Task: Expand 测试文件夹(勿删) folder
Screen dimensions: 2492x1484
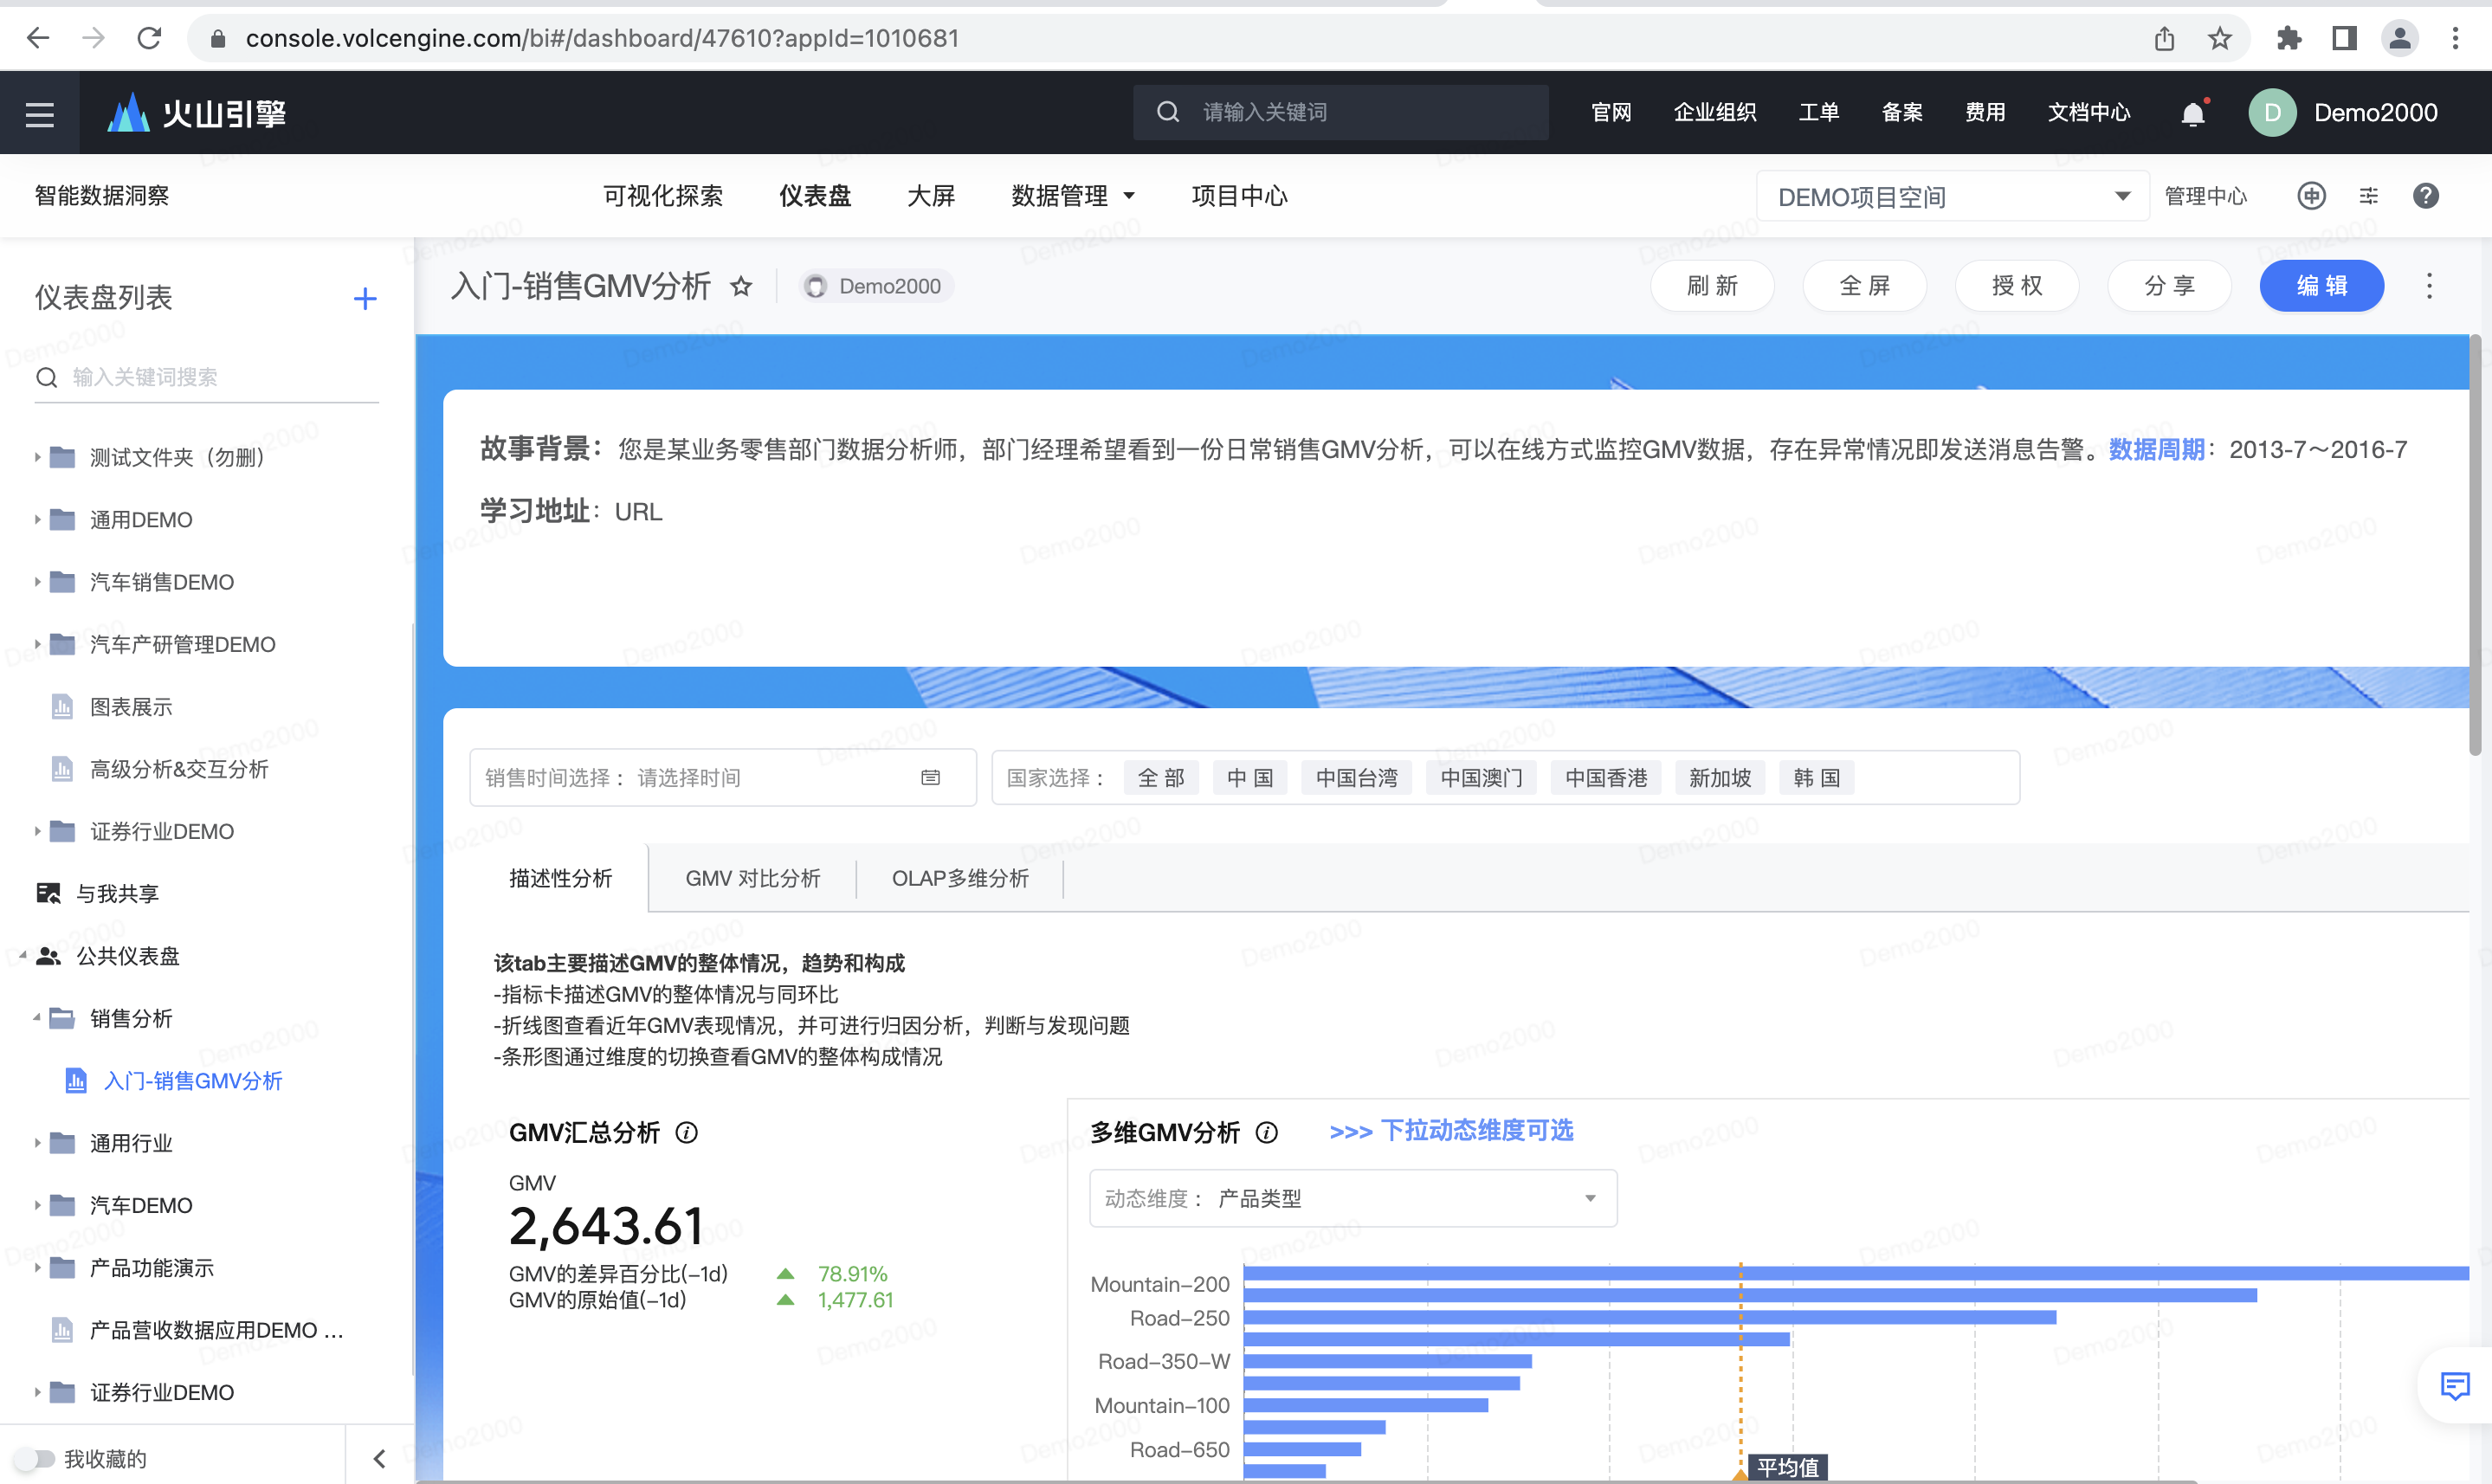Action: pyautogui.click(x=37, y=457)
